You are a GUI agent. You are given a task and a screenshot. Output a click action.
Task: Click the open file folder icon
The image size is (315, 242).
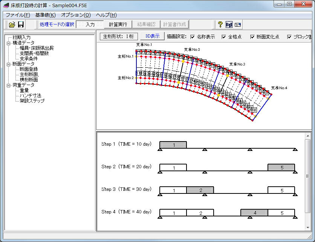12,24
